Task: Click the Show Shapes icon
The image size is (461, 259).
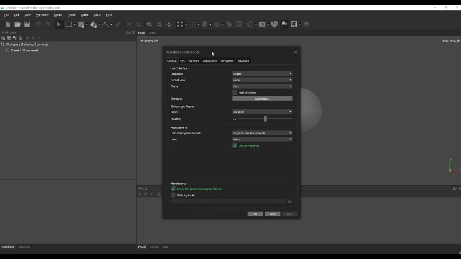Action: point(274,24)
